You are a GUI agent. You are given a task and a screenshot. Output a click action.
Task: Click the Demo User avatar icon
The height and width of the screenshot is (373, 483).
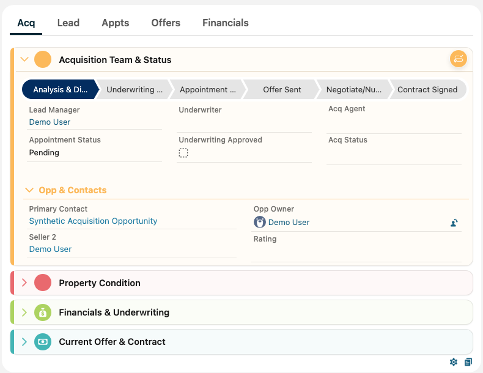[x=260, y=222]
